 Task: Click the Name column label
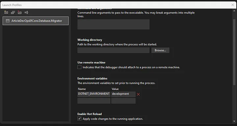82,89
